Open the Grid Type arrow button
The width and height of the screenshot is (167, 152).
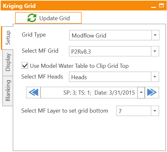155,35
